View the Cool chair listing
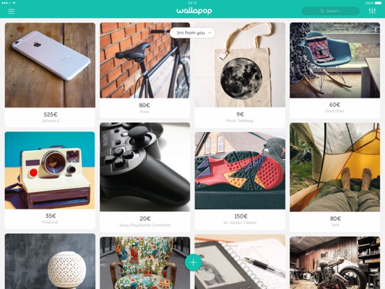The height and width of the screenshot is (289, 385). click(x=335, y=71)
